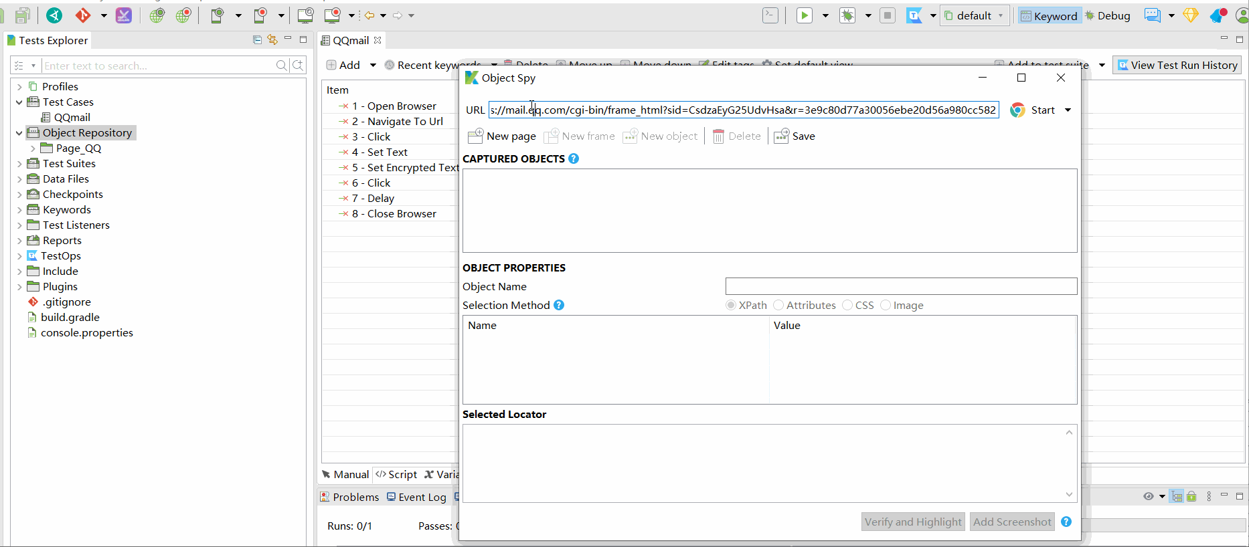Open the chat feedback bubble icon
This screenshot has width=1249, height=547.
click(x=1153, y=15)
